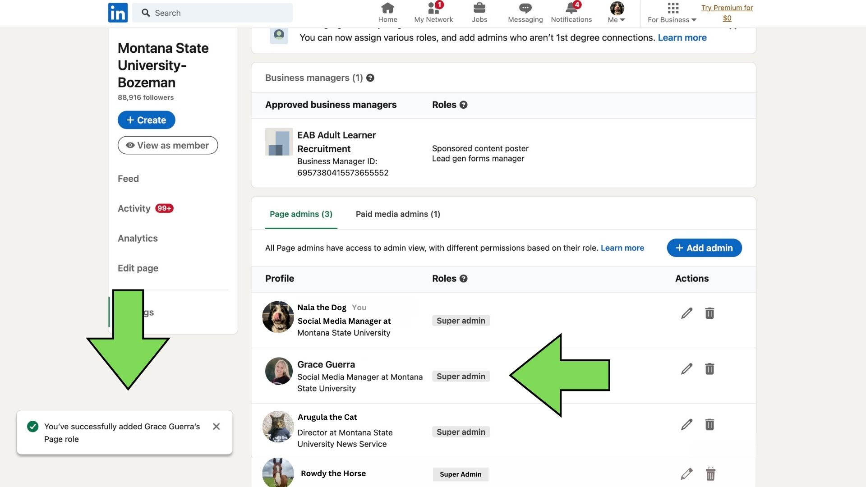Open the Jobs briefcase icon

click(x=479, y=13)
